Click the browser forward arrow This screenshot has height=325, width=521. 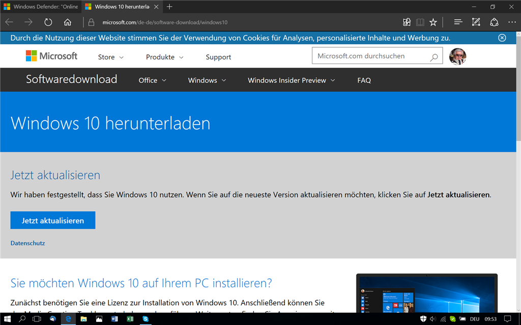pyautogui.click(x=28, y=22)
